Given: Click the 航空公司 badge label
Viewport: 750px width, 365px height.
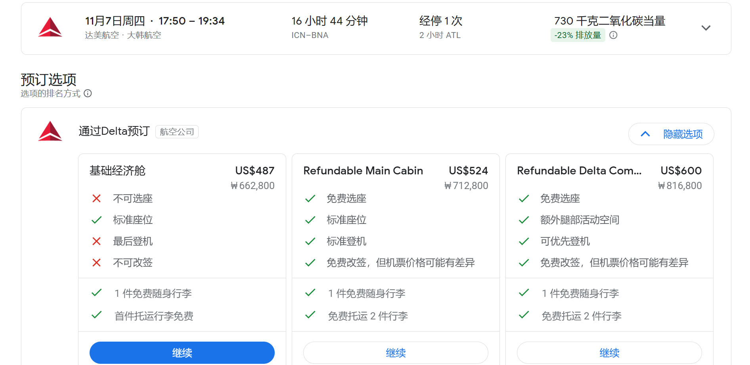Looking at the screenshot, I should [x=177, y=132].
